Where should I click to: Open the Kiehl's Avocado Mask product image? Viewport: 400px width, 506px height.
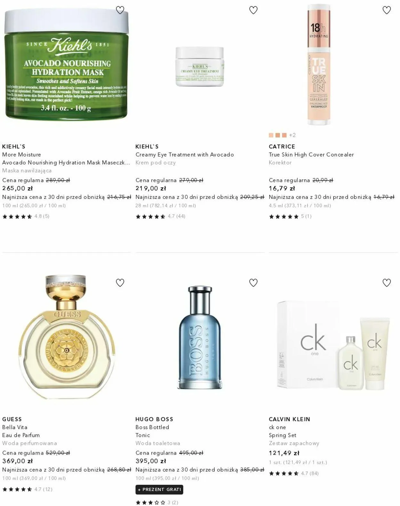pyautogui.click(x=66, y=64)
